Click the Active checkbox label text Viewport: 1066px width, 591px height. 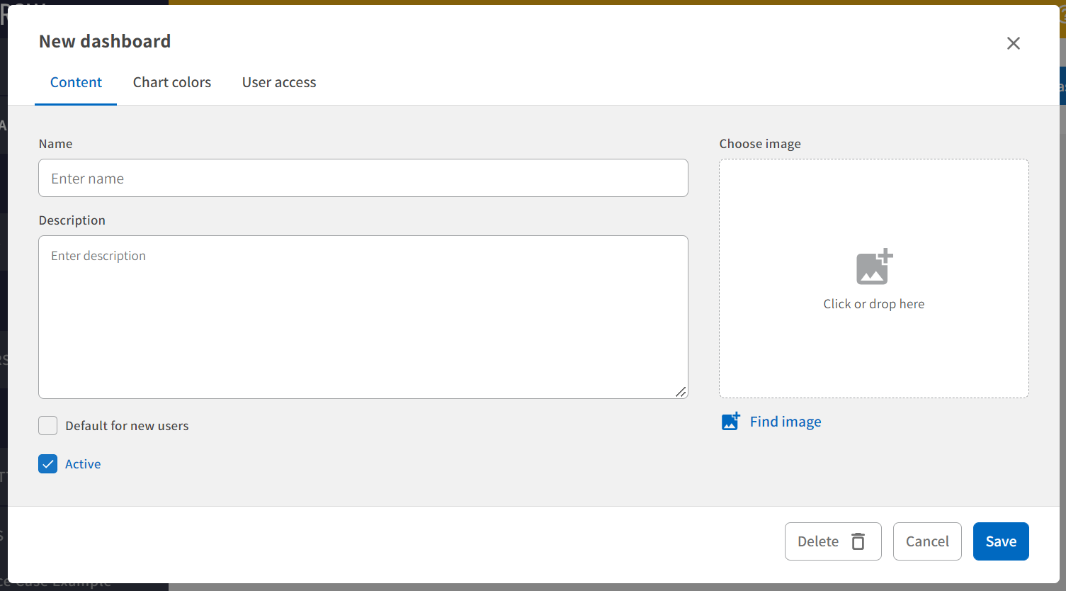[83, 464]
